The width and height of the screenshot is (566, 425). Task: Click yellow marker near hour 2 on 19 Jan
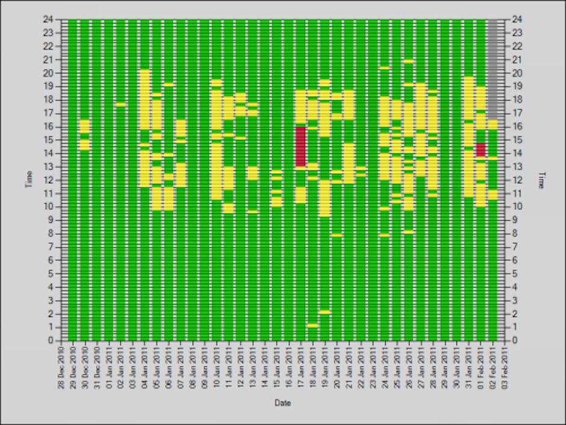click(325, 312)
